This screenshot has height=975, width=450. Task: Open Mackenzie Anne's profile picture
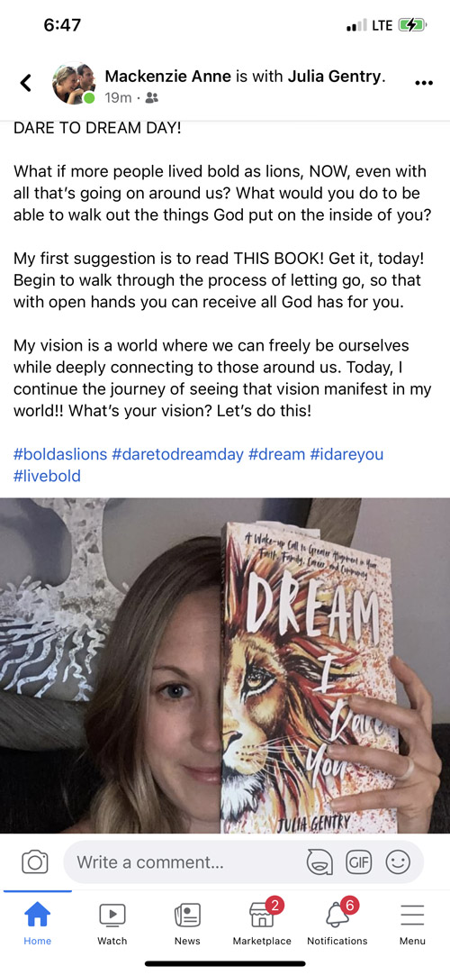click(x=73, y=83)
